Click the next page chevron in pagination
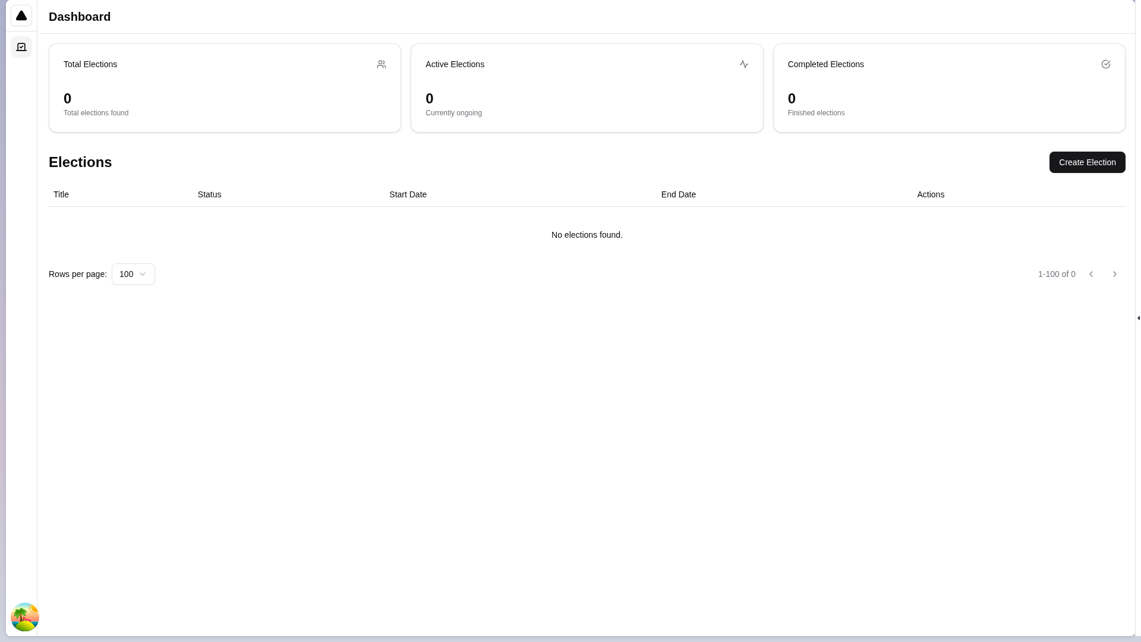1141x642 pixels. pyautogui.click(x=1115, y=274)
